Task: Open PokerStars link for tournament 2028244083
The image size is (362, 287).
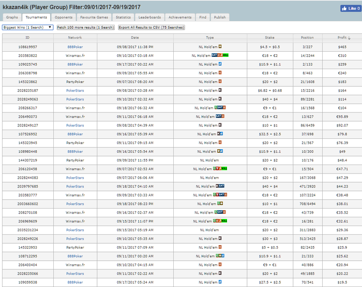Action: point(75,178)
